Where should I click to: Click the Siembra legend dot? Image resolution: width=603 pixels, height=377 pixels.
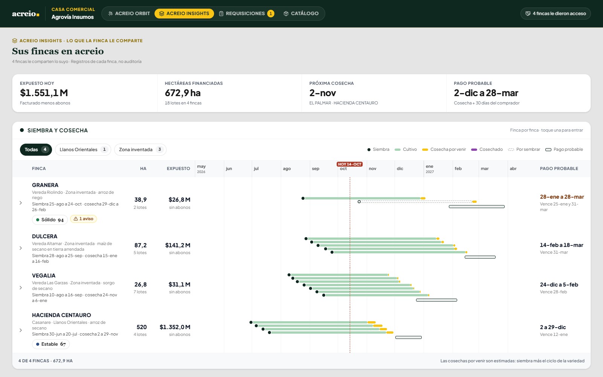(369, 150)
